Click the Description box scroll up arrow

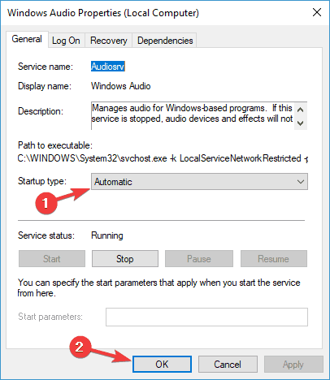300,110
